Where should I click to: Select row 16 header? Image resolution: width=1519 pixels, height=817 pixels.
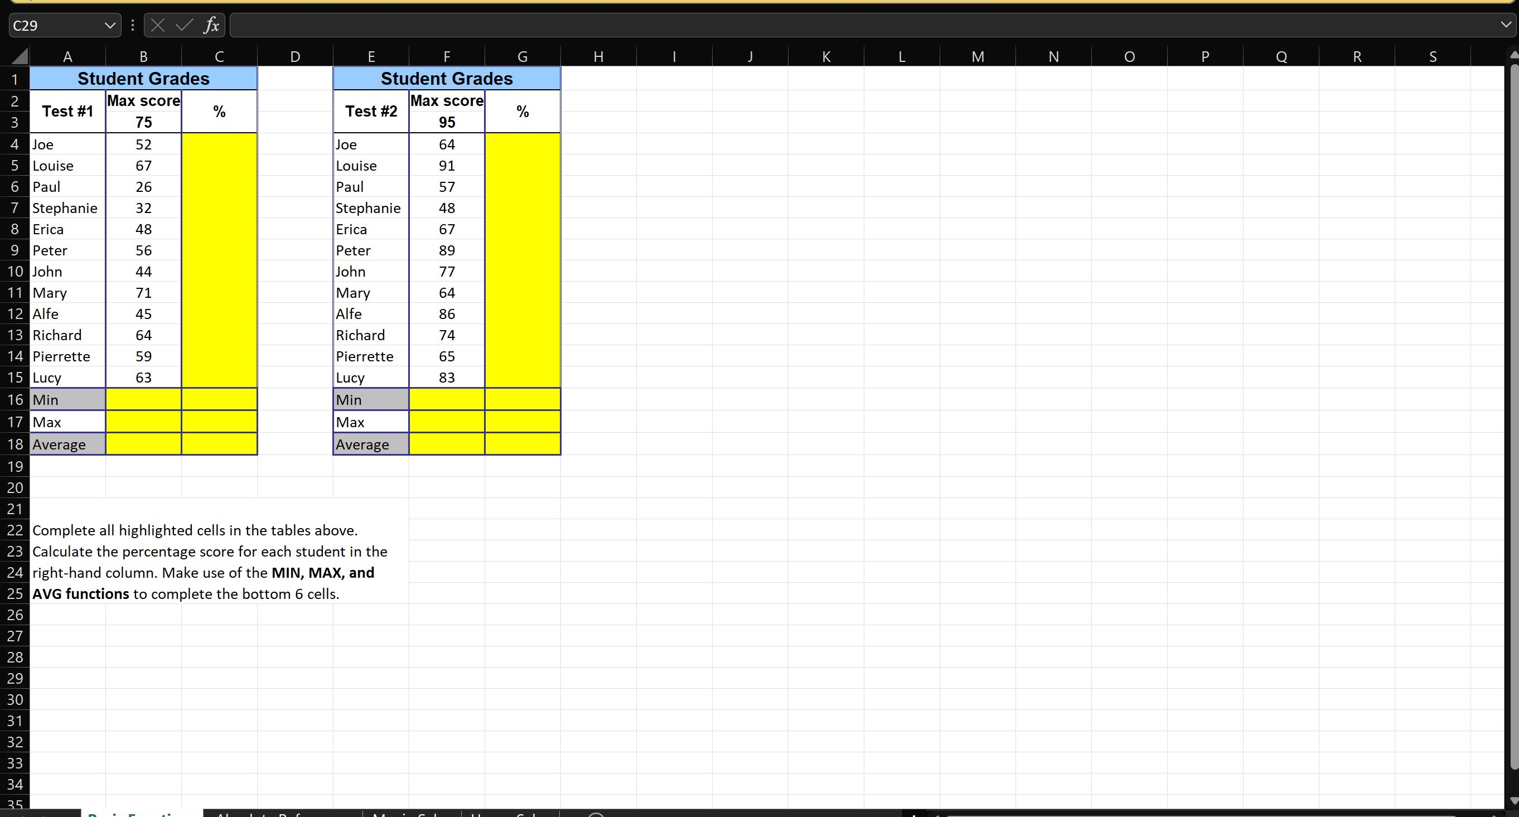pos(14,400)
